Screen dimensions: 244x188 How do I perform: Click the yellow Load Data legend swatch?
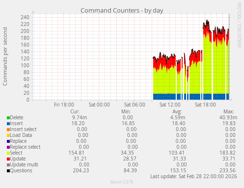click(8, 135)
